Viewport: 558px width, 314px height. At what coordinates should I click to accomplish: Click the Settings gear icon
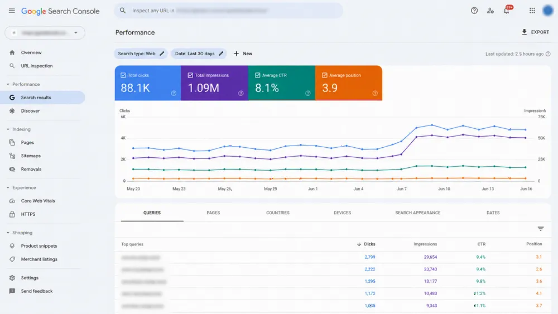(x=12, y=278)
